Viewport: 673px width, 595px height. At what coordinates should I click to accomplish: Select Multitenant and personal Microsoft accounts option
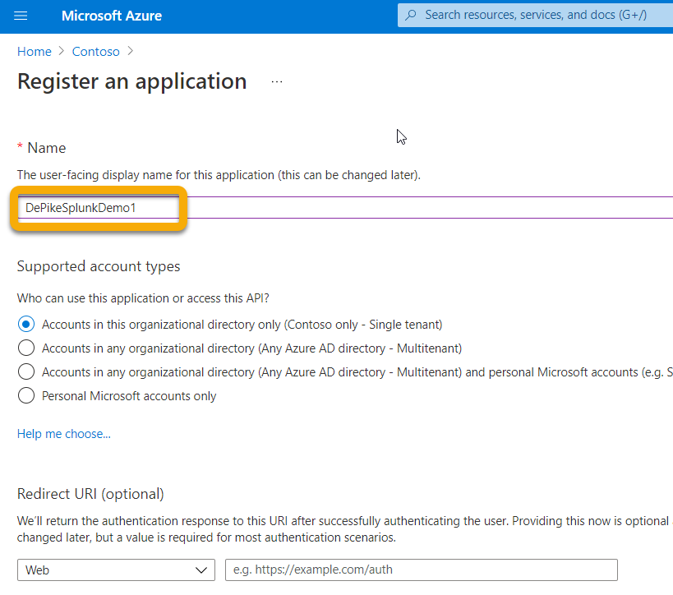26,371
